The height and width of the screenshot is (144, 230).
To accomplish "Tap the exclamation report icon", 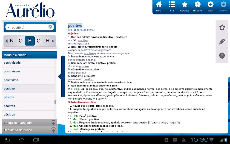I will coord(222,56).
